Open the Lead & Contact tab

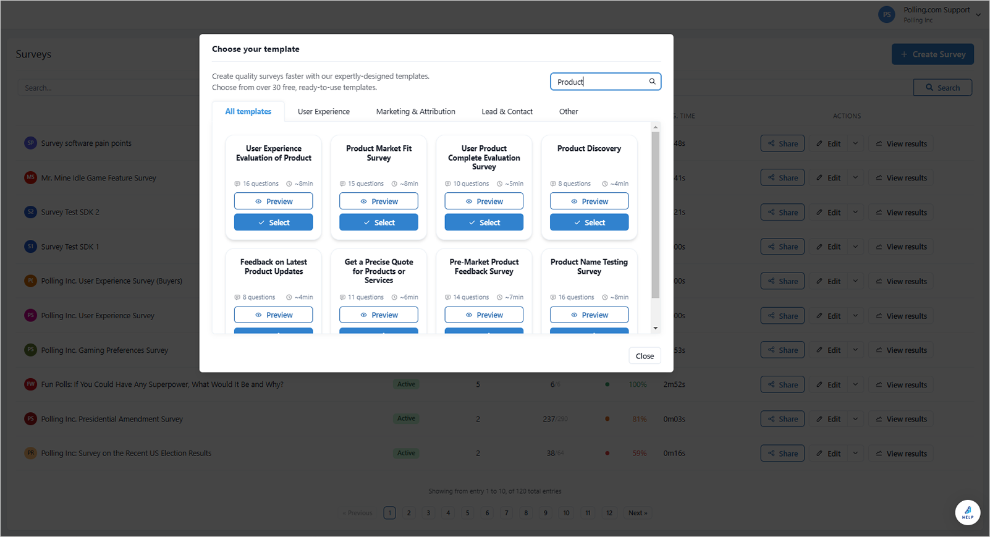(507, 111)
